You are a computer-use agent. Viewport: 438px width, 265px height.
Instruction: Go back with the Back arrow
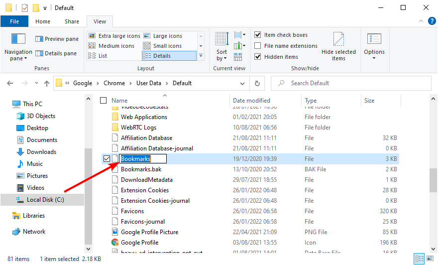pos(10,83)
